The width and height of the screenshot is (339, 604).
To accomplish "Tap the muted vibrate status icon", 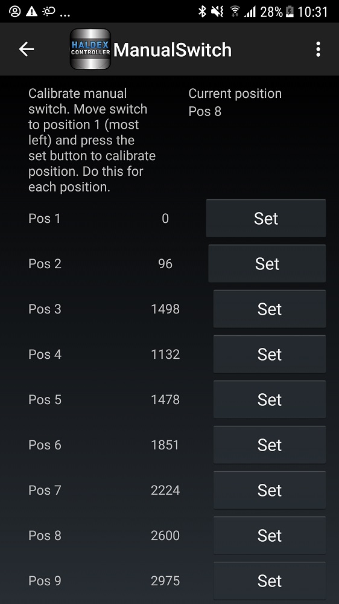I will tap(217, 11).
